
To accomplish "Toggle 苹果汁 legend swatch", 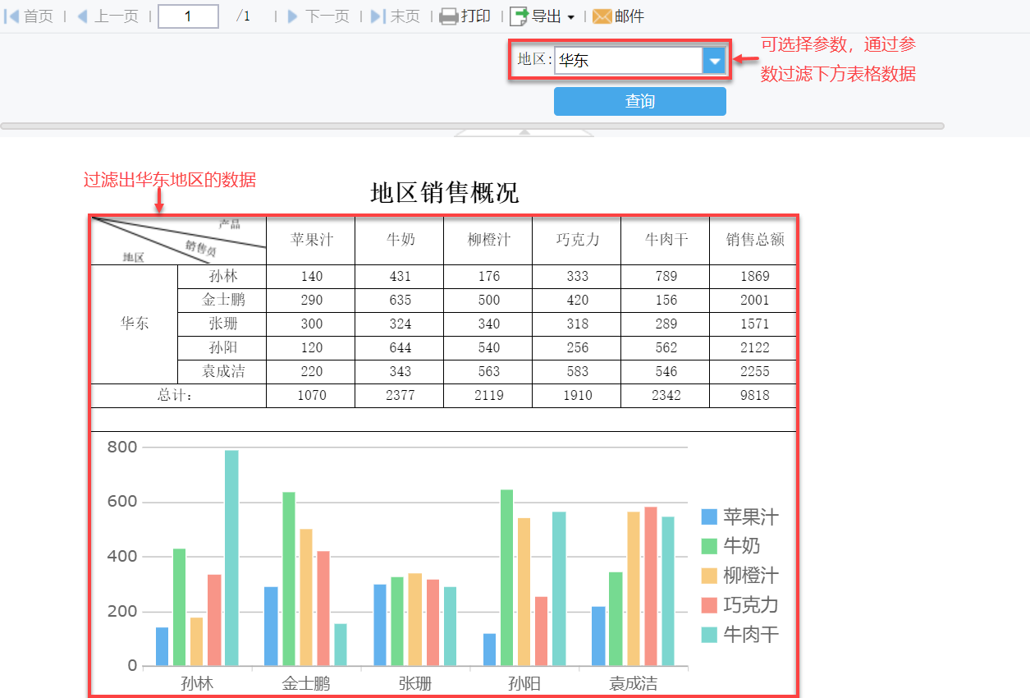I will [x=709, y=517].
